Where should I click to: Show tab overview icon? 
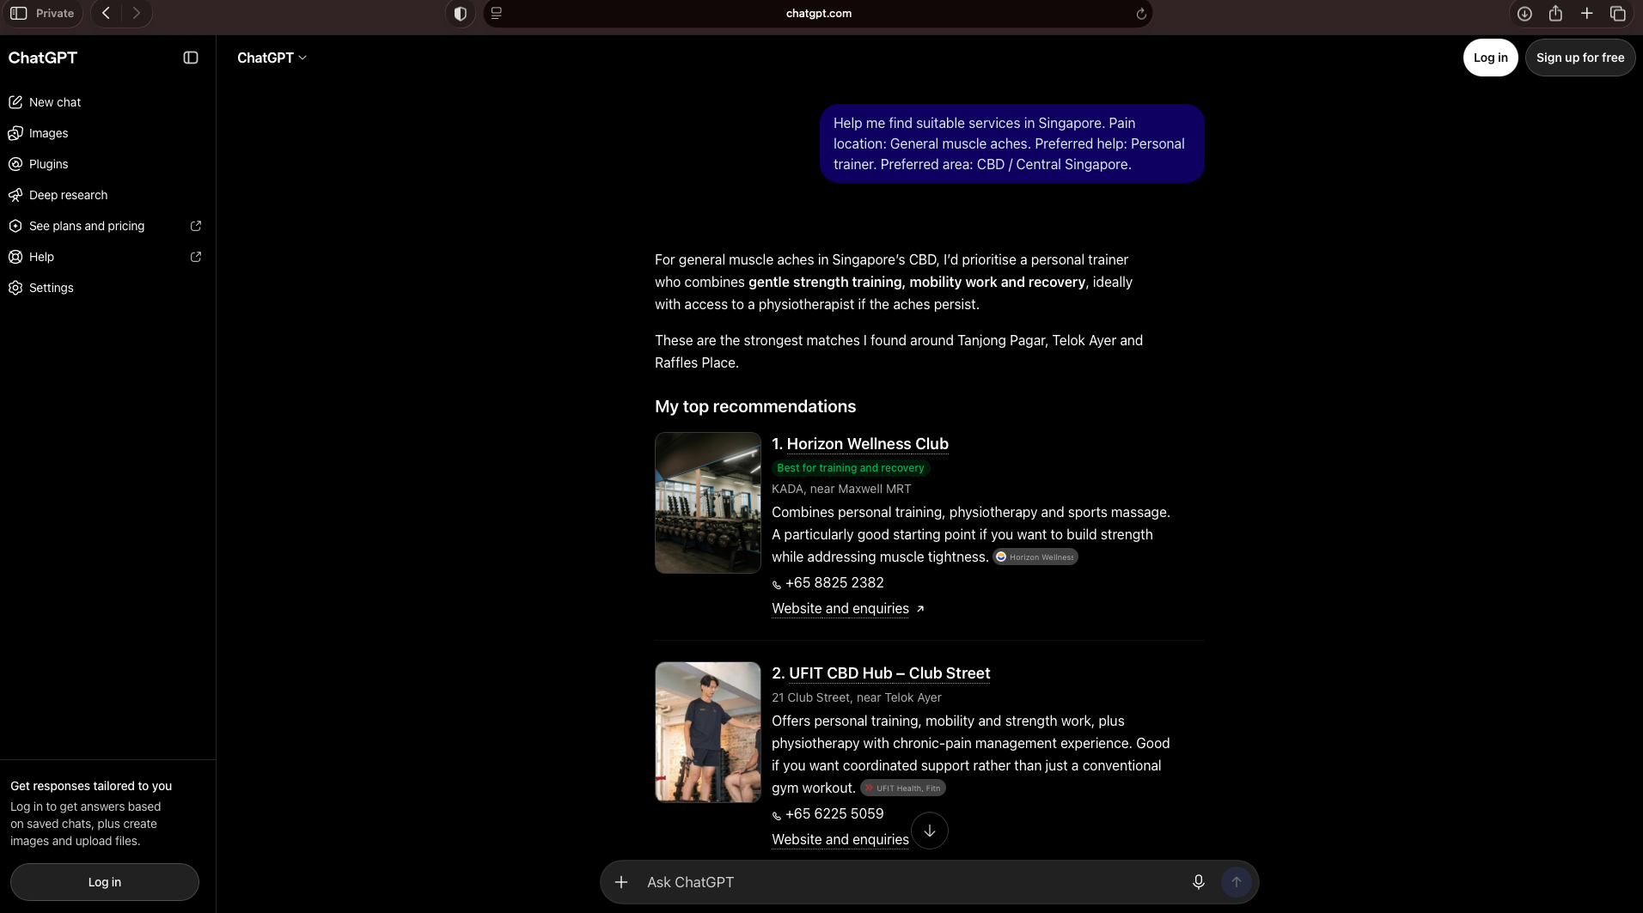tap(1618, 14)
